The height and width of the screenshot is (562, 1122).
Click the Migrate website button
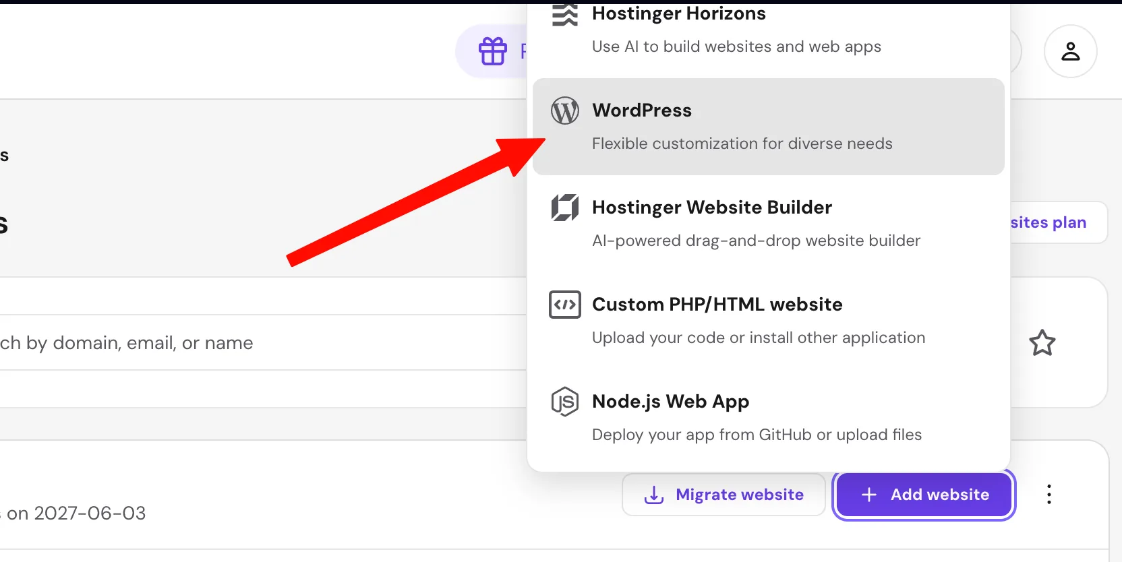point(724,495)
